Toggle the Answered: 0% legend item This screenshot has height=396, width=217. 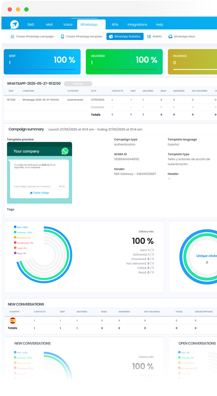coord(22,238)
